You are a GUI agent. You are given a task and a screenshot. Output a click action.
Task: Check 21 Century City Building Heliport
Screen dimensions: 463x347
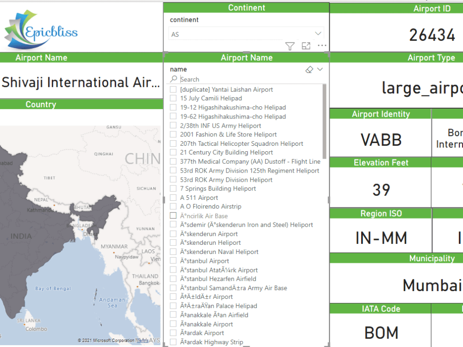click(x=173, y=153)
